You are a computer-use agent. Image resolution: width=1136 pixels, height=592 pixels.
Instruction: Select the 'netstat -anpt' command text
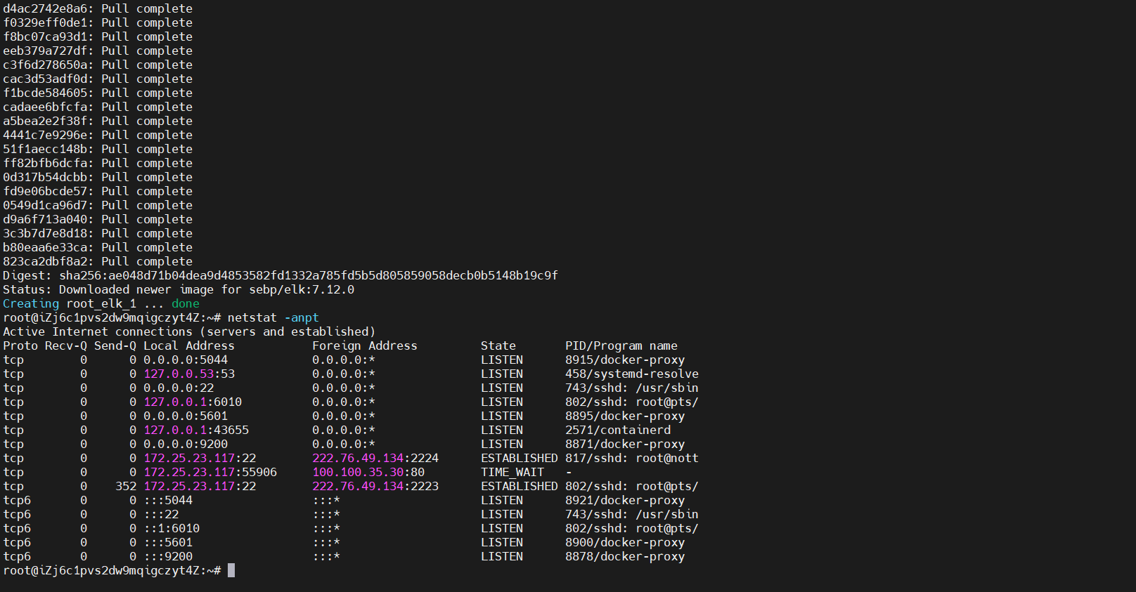273,317
